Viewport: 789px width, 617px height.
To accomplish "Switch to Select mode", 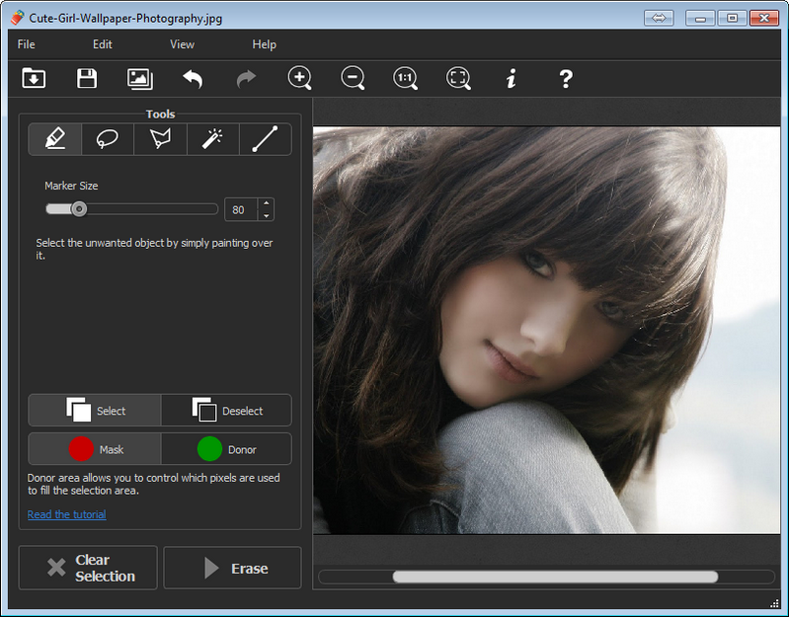I will (95, 411).
